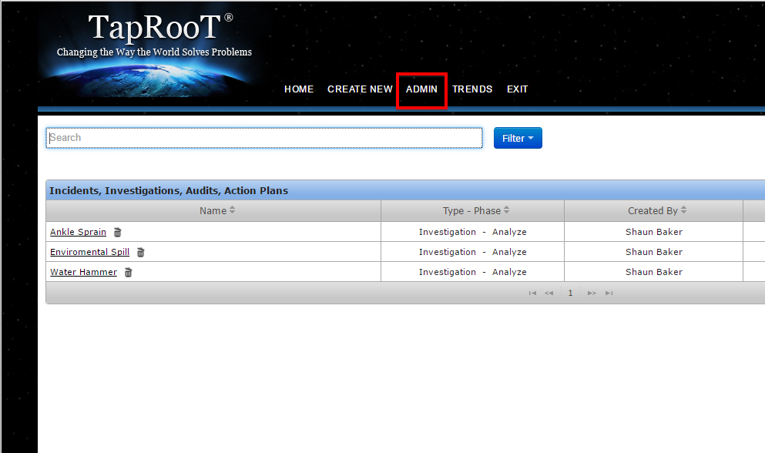Click EXIT in the top navigation
The height and width of the screenshot is (453, 765).
coord(517,89)
